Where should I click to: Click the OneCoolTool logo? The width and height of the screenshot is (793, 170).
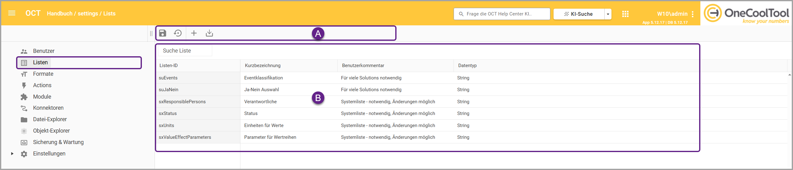[x=746, y=13]
